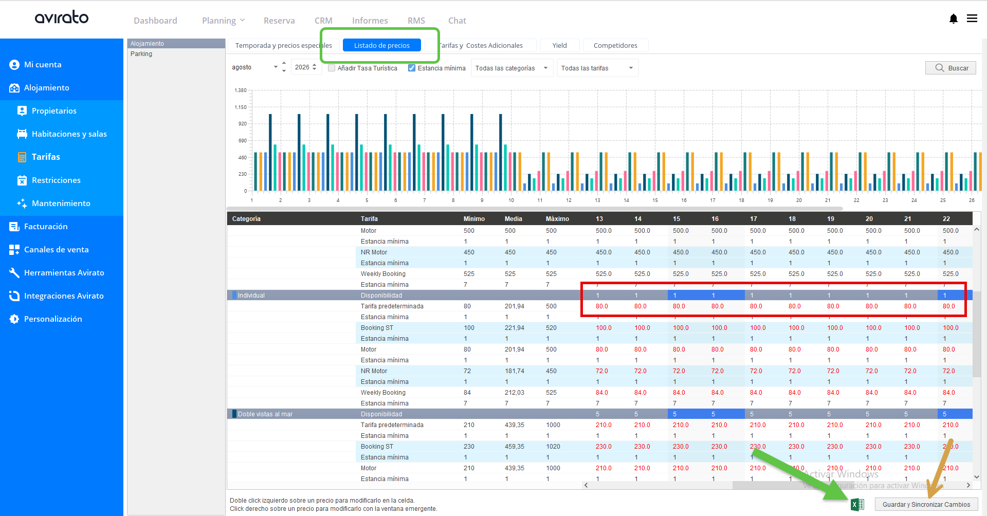Switch to the Yield tab
The height and width of the screenshot is (516, 987).
point(559,45)
